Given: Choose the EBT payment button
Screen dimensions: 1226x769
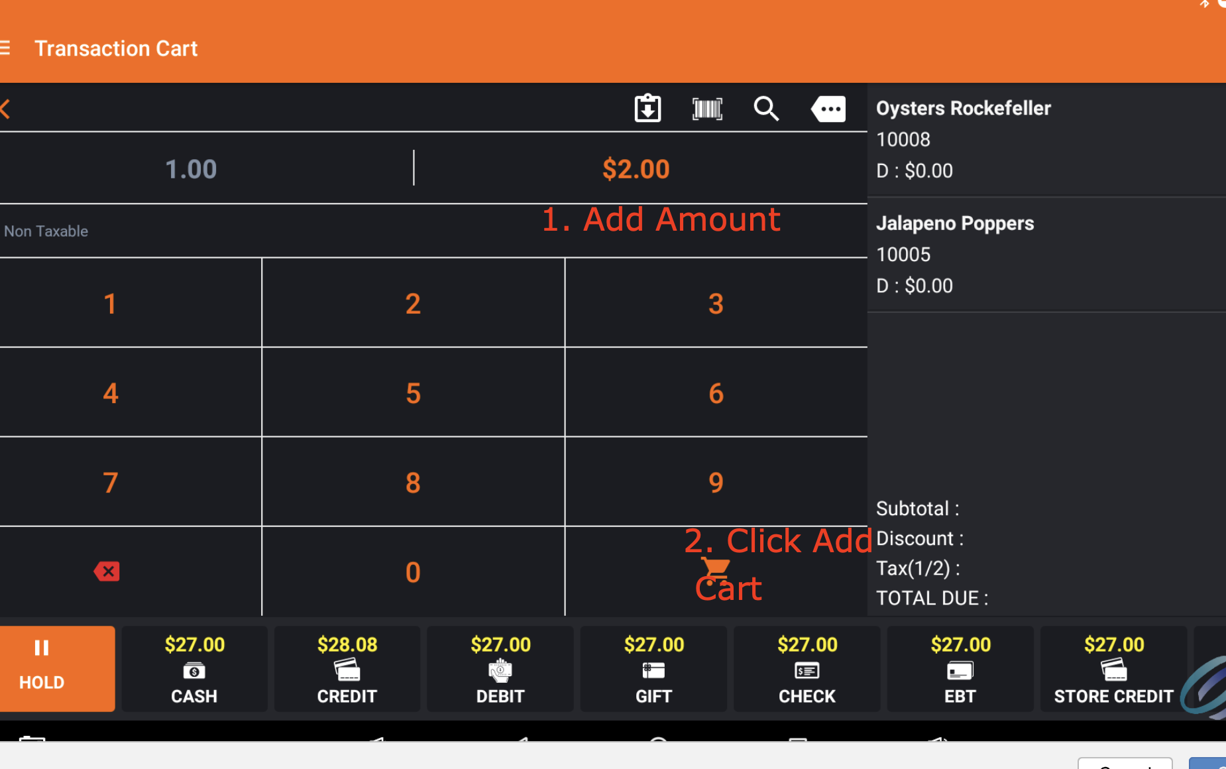Looking at the screenshot, I should [x=960, y=668].
